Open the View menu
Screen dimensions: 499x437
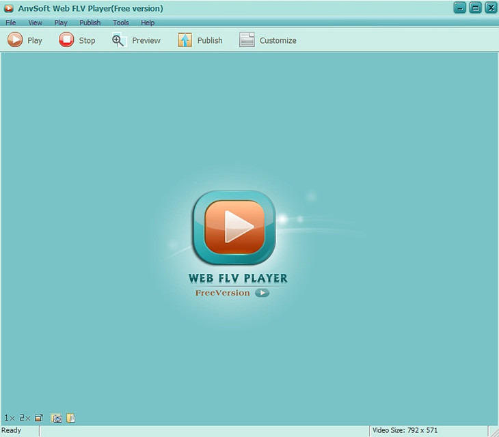click(x=35, y=23)
